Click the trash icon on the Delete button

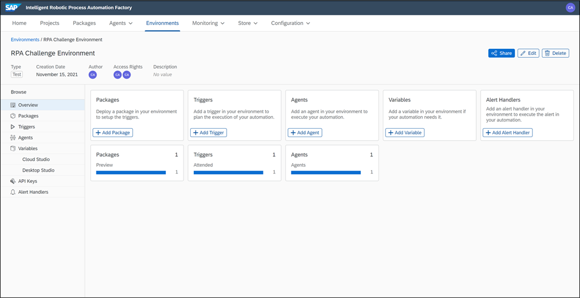[x=547, y=53]
